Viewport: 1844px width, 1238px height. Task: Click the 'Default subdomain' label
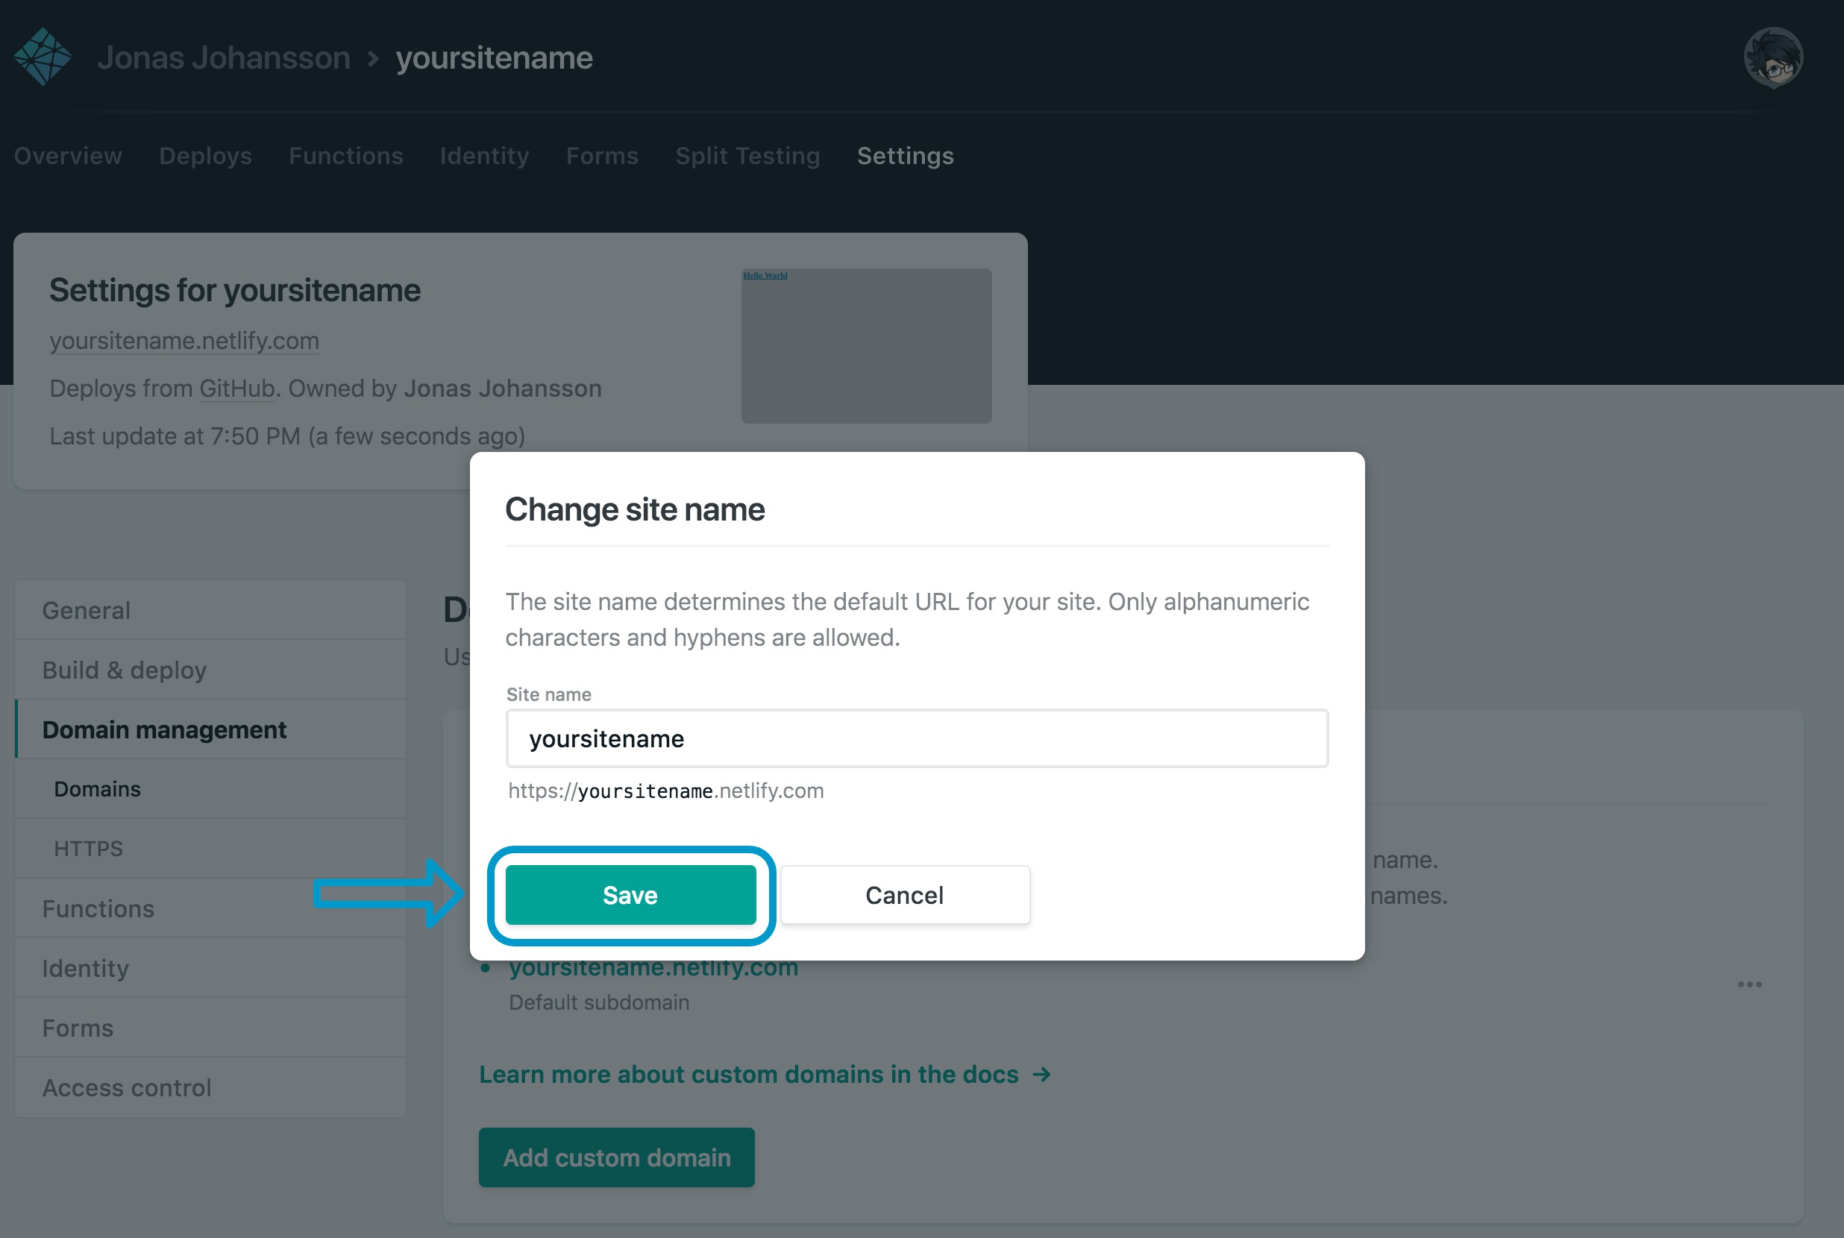click(598, 1002)
